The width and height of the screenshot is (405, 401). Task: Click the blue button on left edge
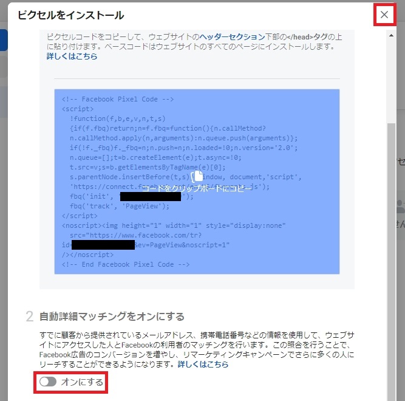tap(4, 40)
